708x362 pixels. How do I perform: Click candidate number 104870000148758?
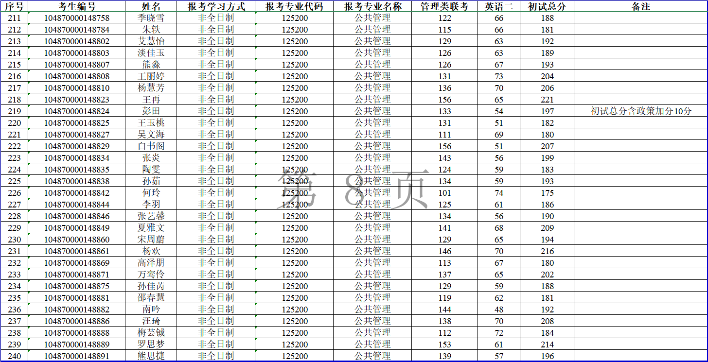(77, 18)
